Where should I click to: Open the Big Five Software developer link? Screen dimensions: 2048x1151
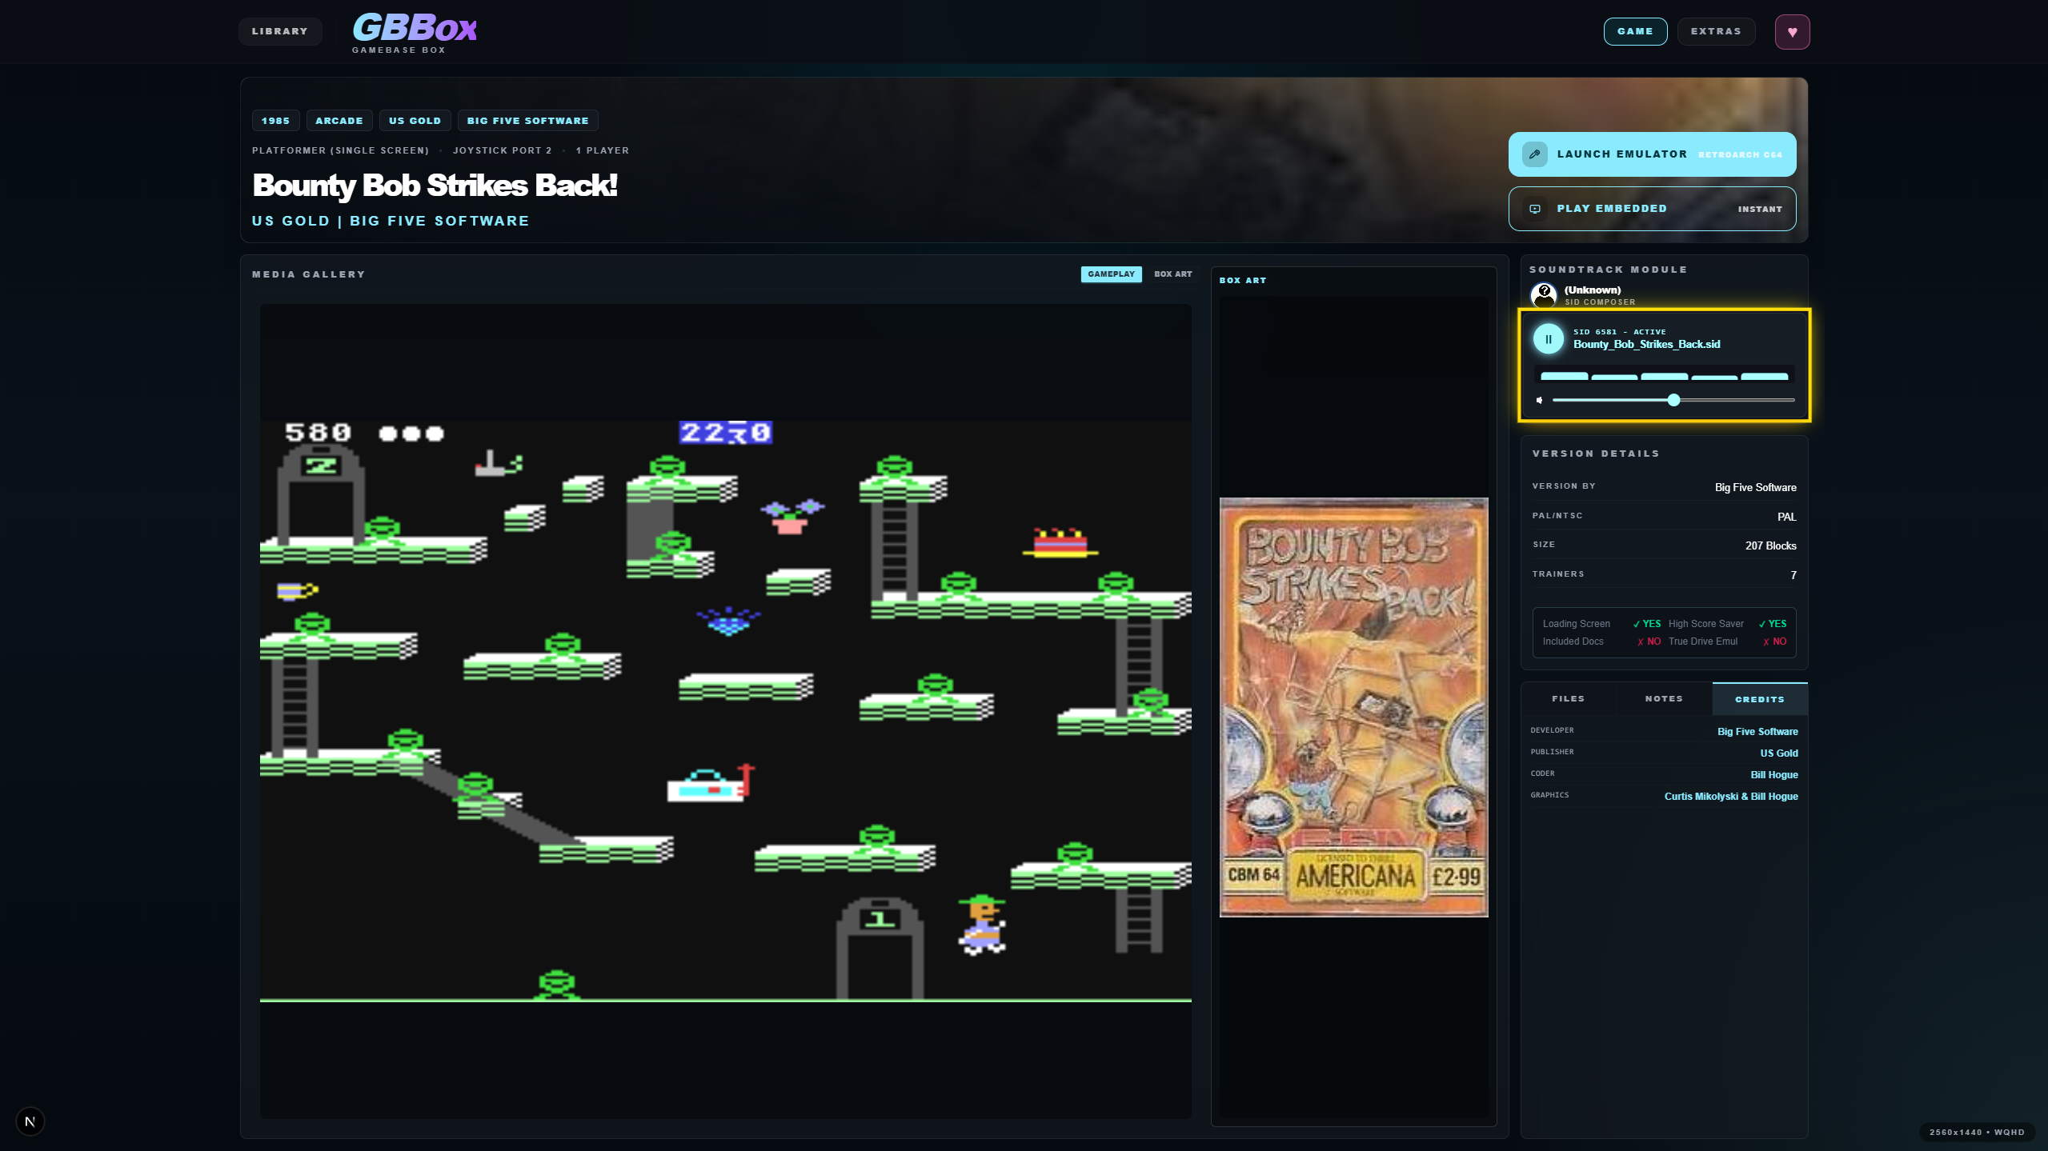pyautogui.click(x=1757, y=731)
